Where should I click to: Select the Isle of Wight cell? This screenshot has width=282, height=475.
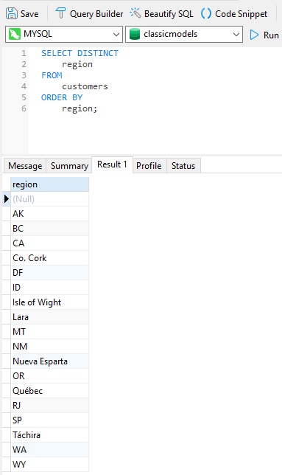(49, 302)
